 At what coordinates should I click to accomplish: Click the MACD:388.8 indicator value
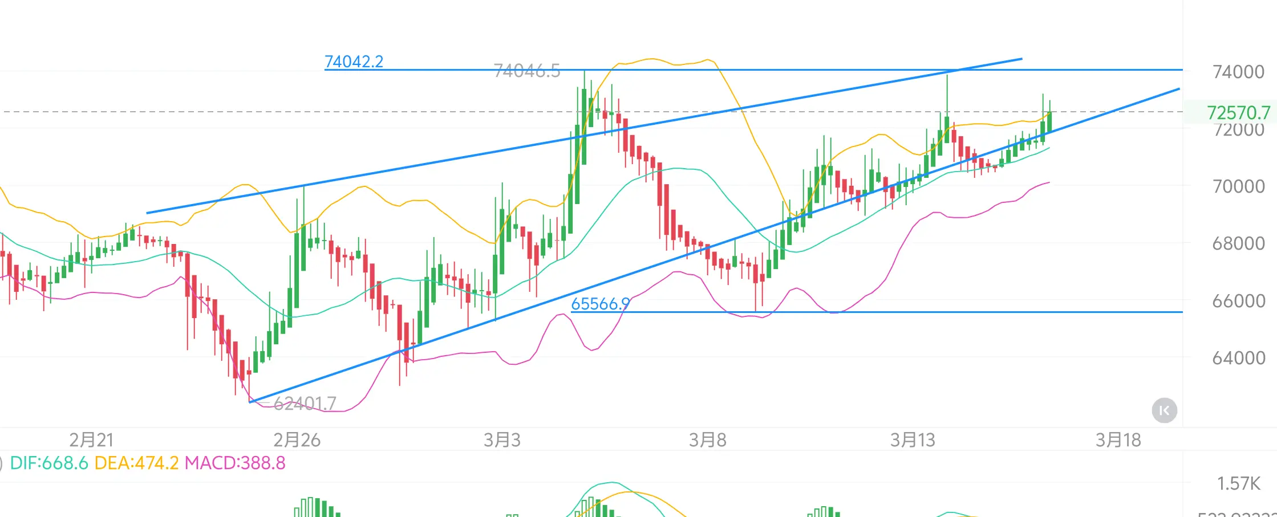pos(235,463)
